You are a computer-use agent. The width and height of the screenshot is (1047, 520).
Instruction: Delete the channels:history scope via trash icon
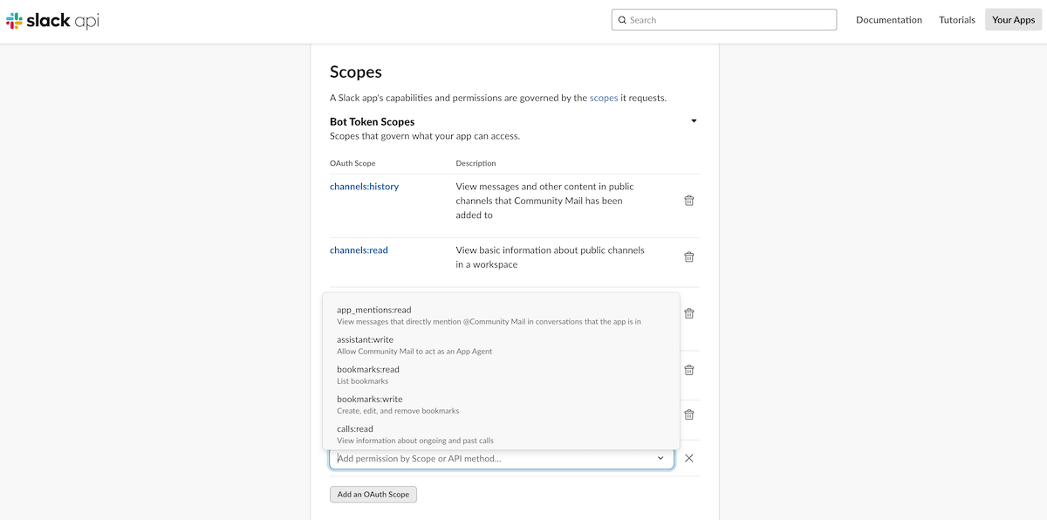tap(688, 201)
